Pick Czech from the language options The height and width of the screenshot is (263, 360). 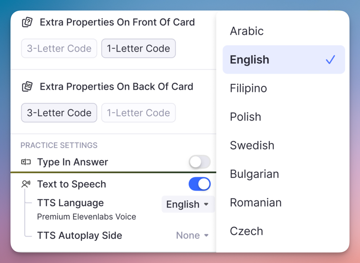click(246, 231)
